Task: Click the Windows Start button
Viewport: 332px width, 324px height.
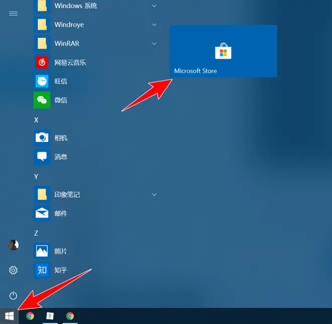Action: [x=10, y=316]
